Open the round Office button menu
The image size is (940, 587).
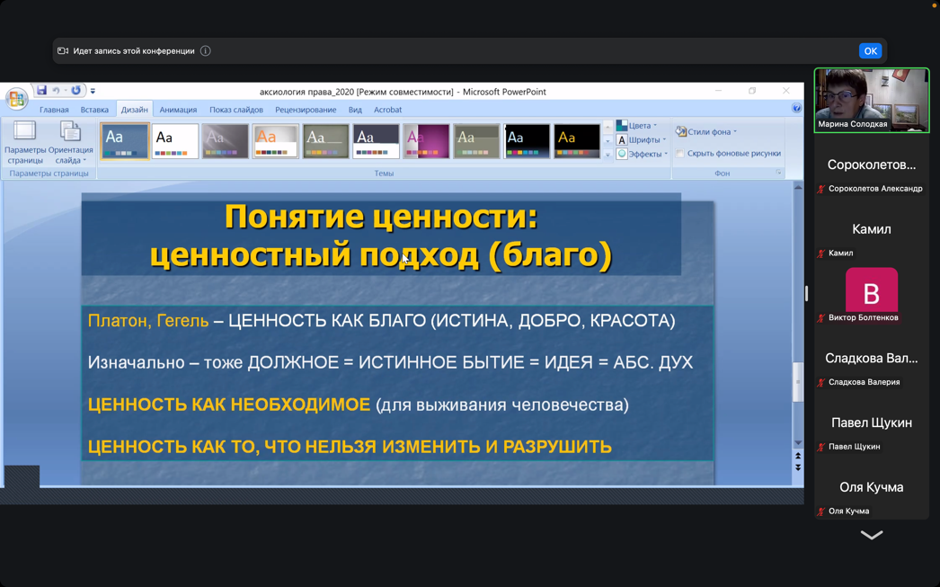(x=16, y=99)
